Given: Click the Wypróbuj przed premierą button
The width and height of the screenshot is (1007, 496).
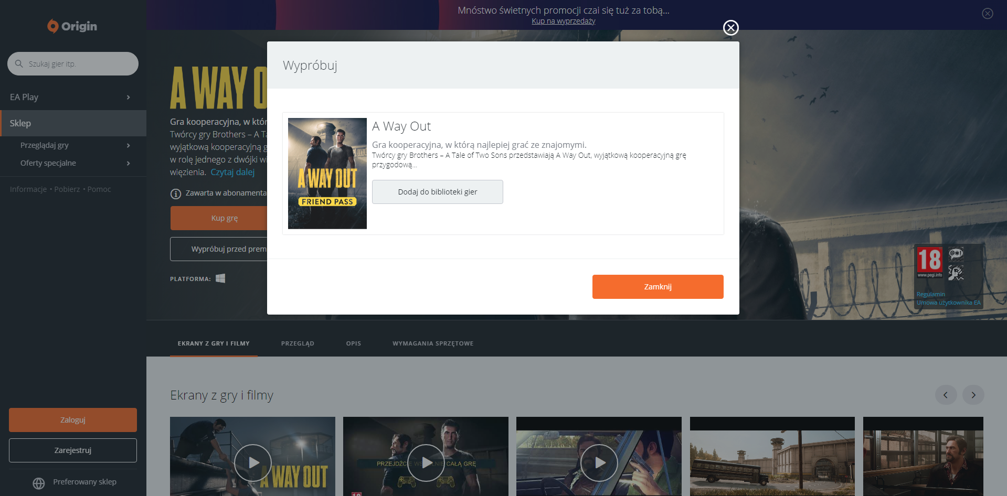Looking at the screenshot, I should point(219,249).
